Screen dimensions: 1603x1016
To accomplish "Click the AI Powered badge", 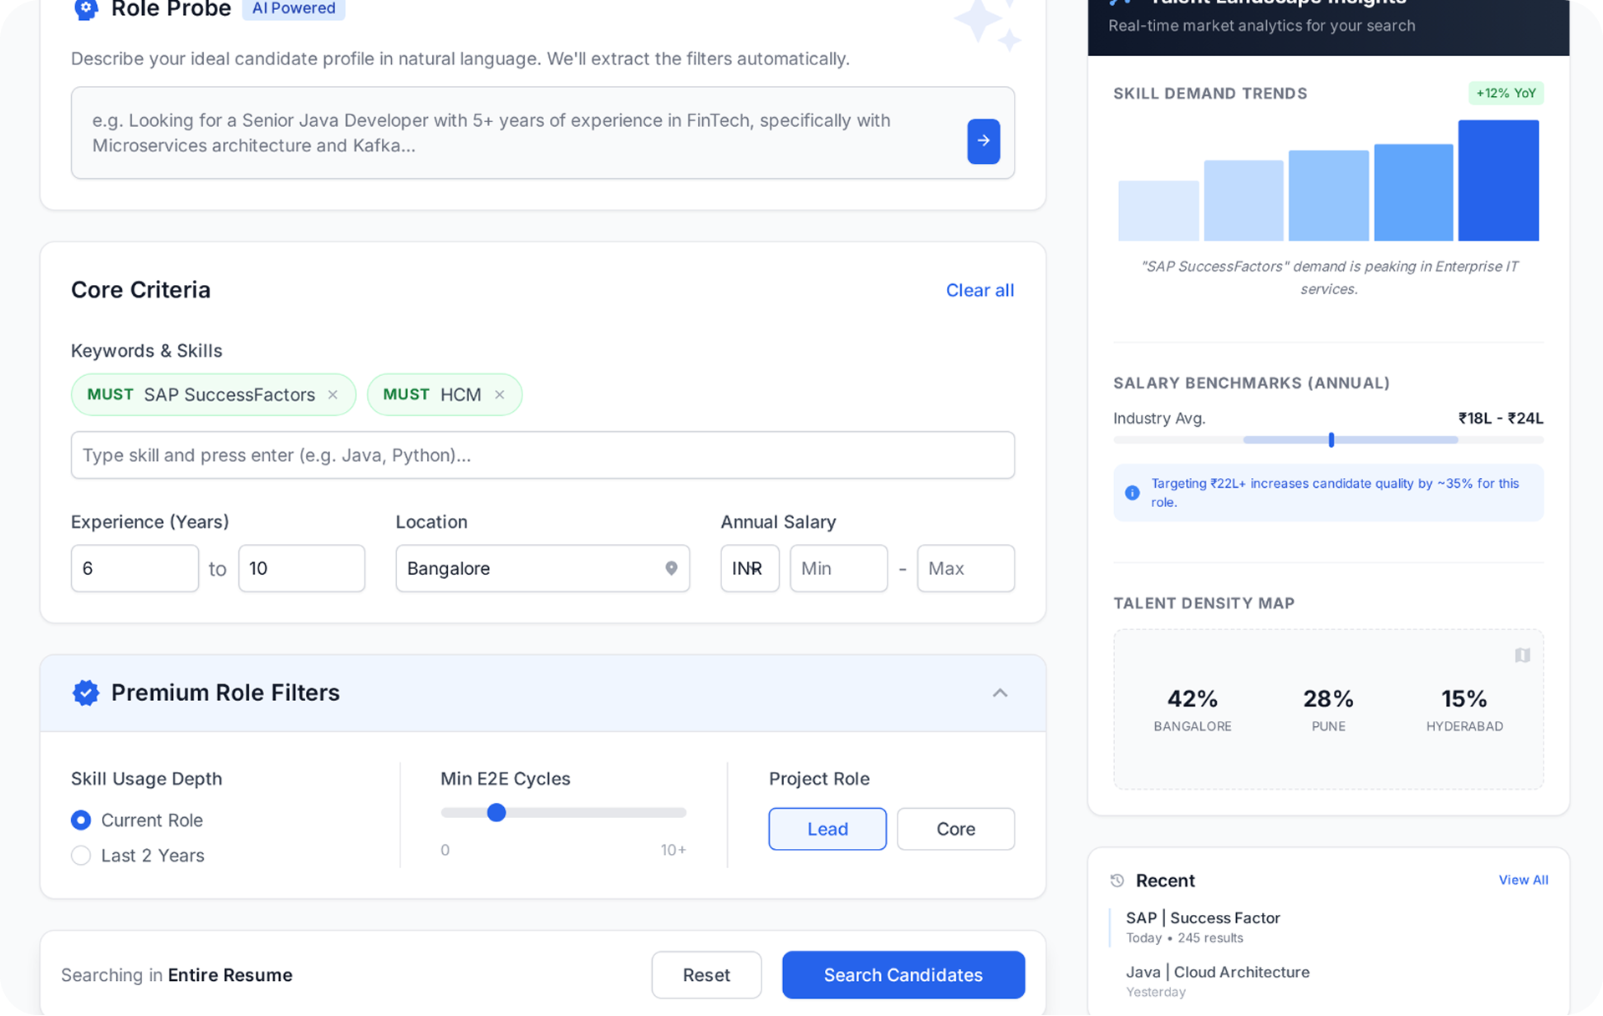I will click(x=293, y=8).
